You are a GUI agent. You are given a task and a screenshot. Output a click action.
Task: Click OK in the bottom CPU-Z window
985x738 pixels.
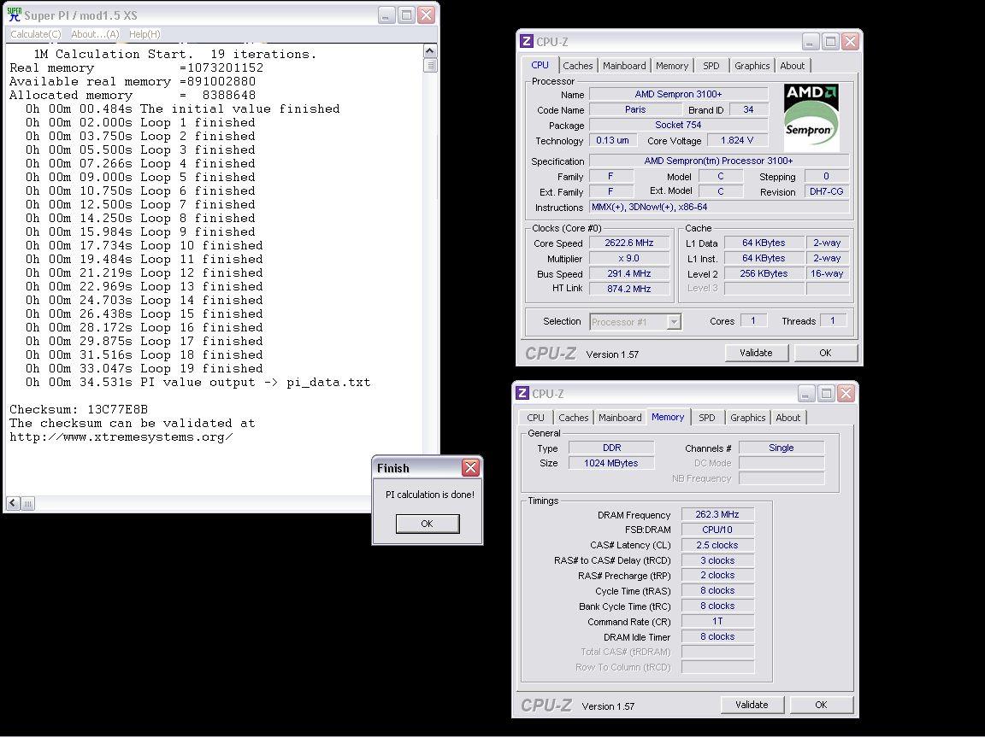(821, 705)
